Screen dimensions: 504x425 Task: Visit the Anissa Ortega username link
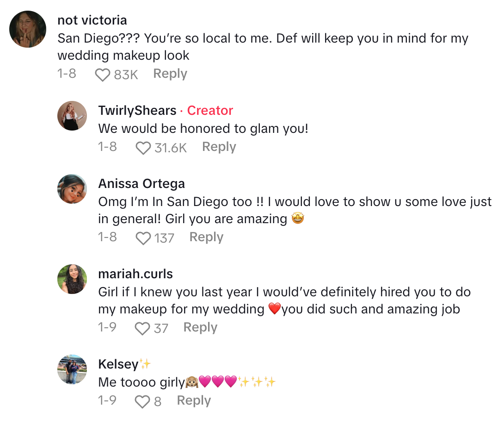[141, 184]
